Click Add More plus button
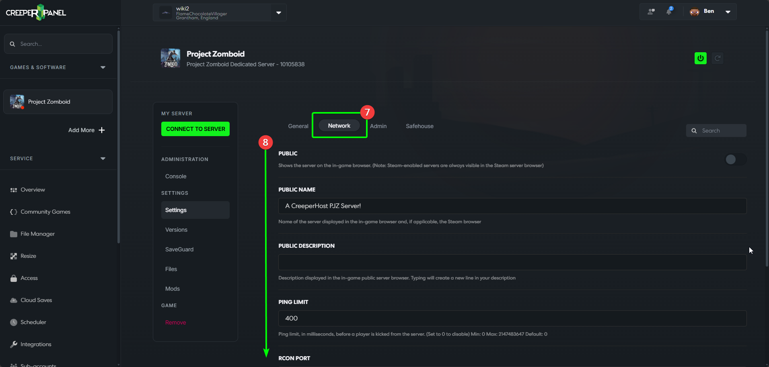Viewport: 769px width, 367px height. (x=102, y=130)
